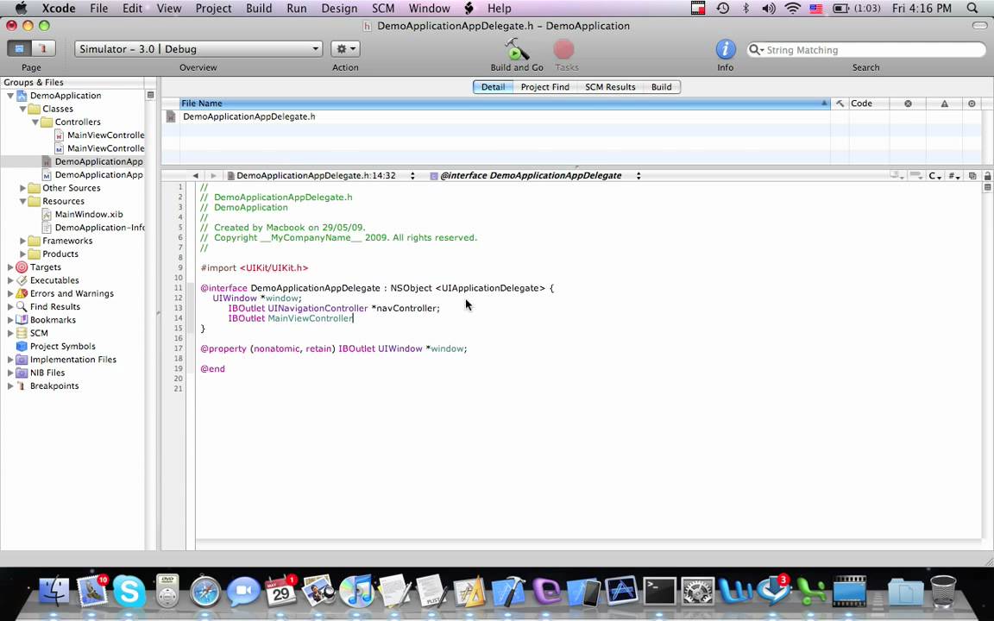Open Safari from the Dock

205,591
